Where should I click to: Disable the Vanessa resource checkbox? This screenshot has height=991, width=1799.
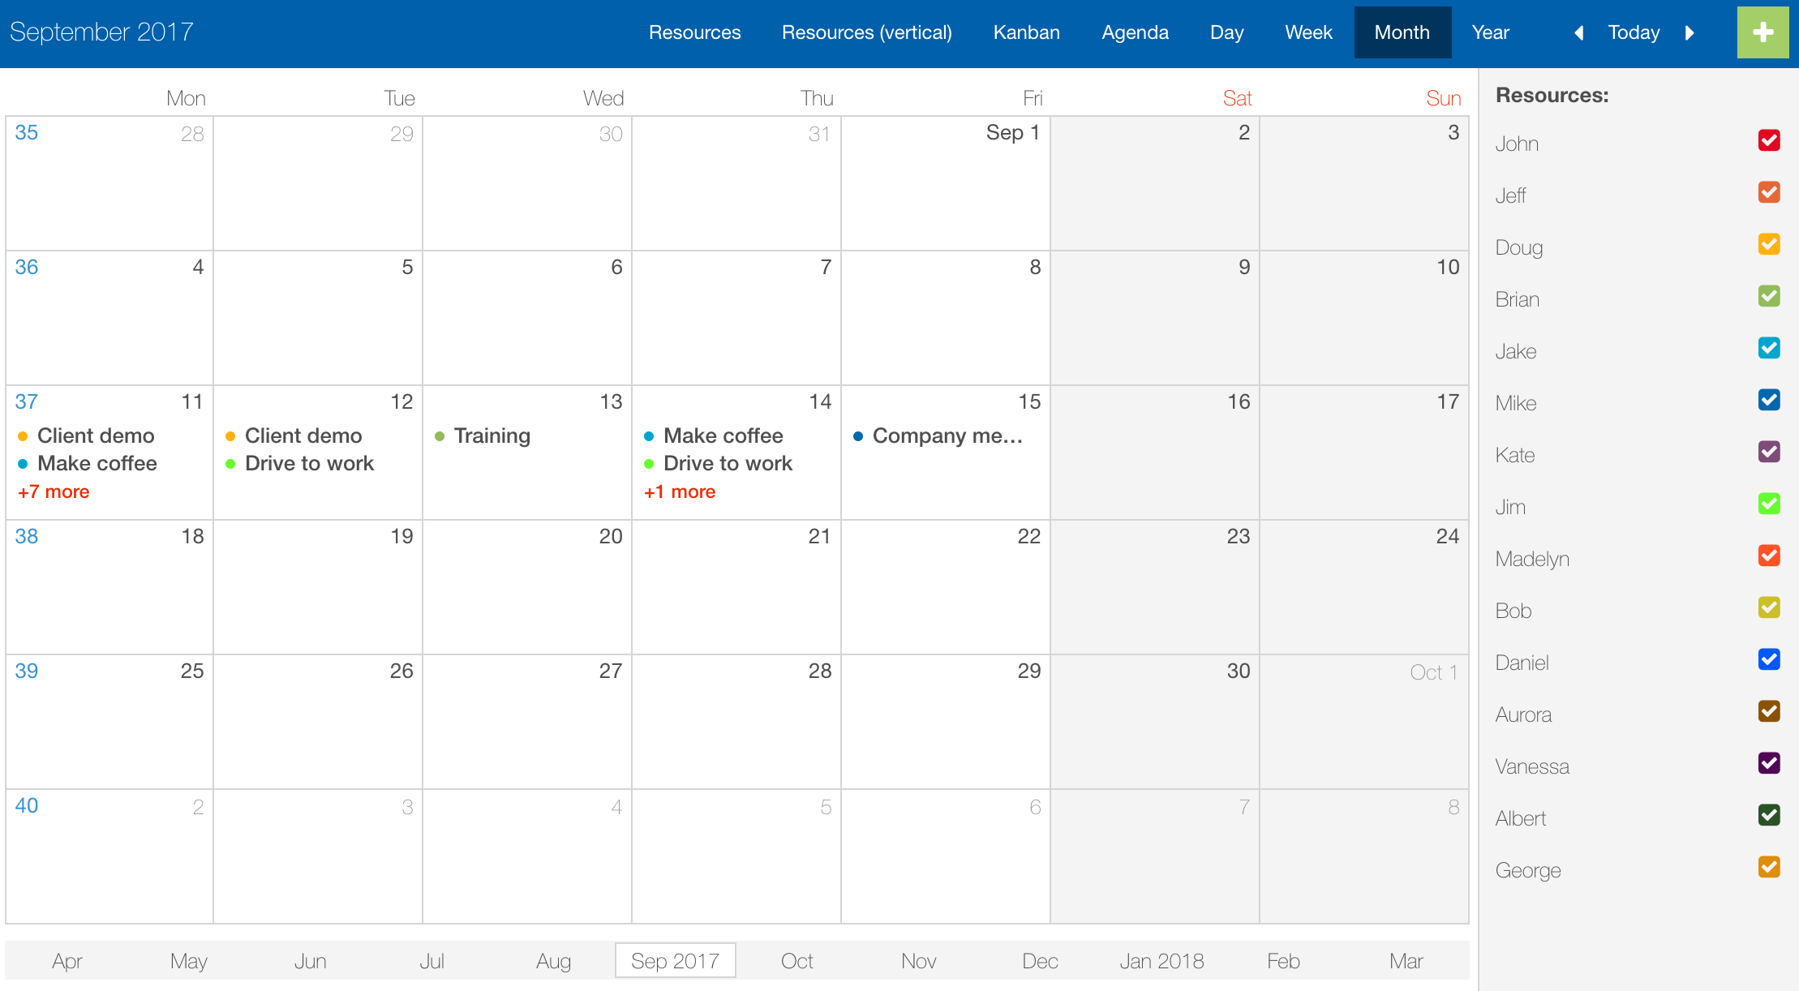pos(1769,763)
